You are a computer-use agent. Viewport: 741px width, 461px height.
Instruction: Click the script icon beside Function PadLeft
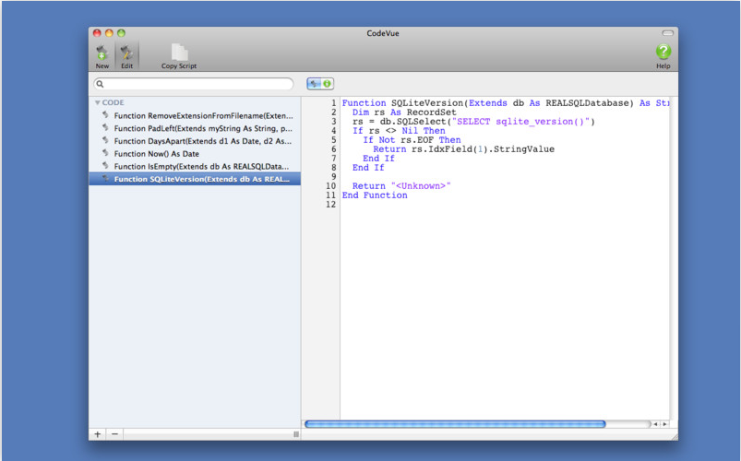click(105, 128)
